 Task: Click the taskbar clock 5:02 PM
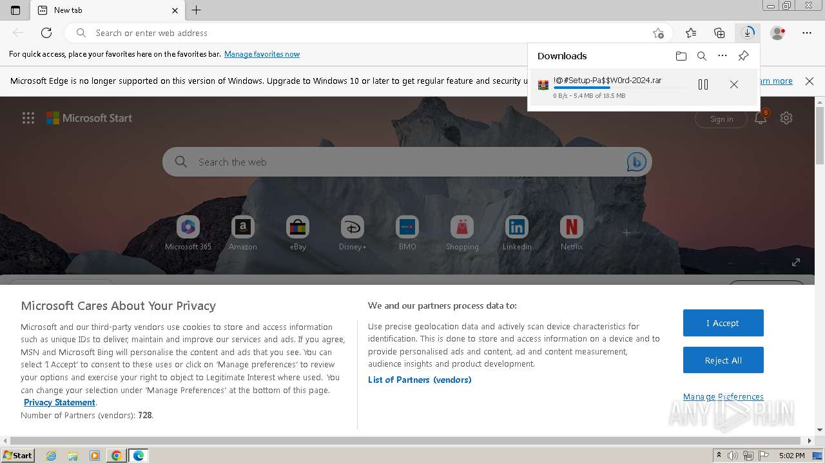pyautogui.click(x=791, y=456)
